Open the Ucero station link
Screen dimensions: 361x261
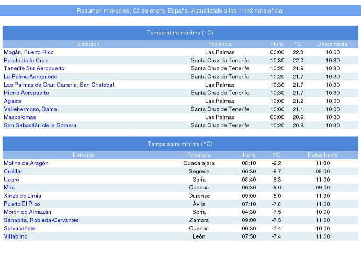(12, 180)
